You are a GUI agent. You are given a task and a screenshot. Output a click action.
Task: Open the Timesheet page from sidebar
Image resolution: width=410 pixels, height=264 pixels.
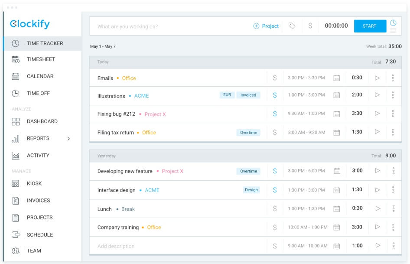click(41, 59)
